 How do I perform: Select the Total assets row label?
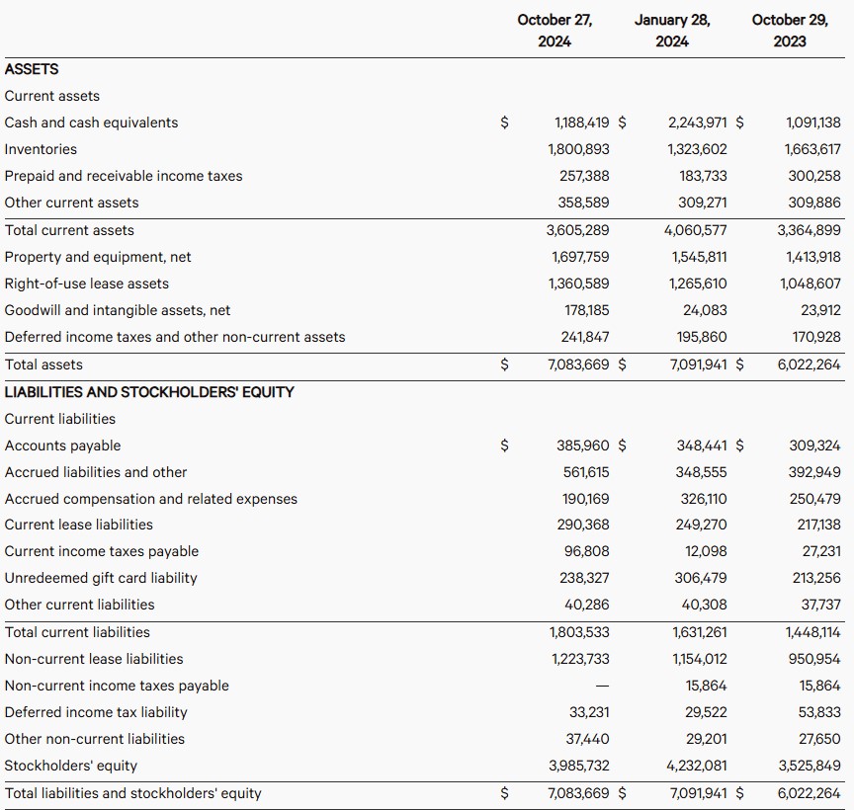[43, 364]
